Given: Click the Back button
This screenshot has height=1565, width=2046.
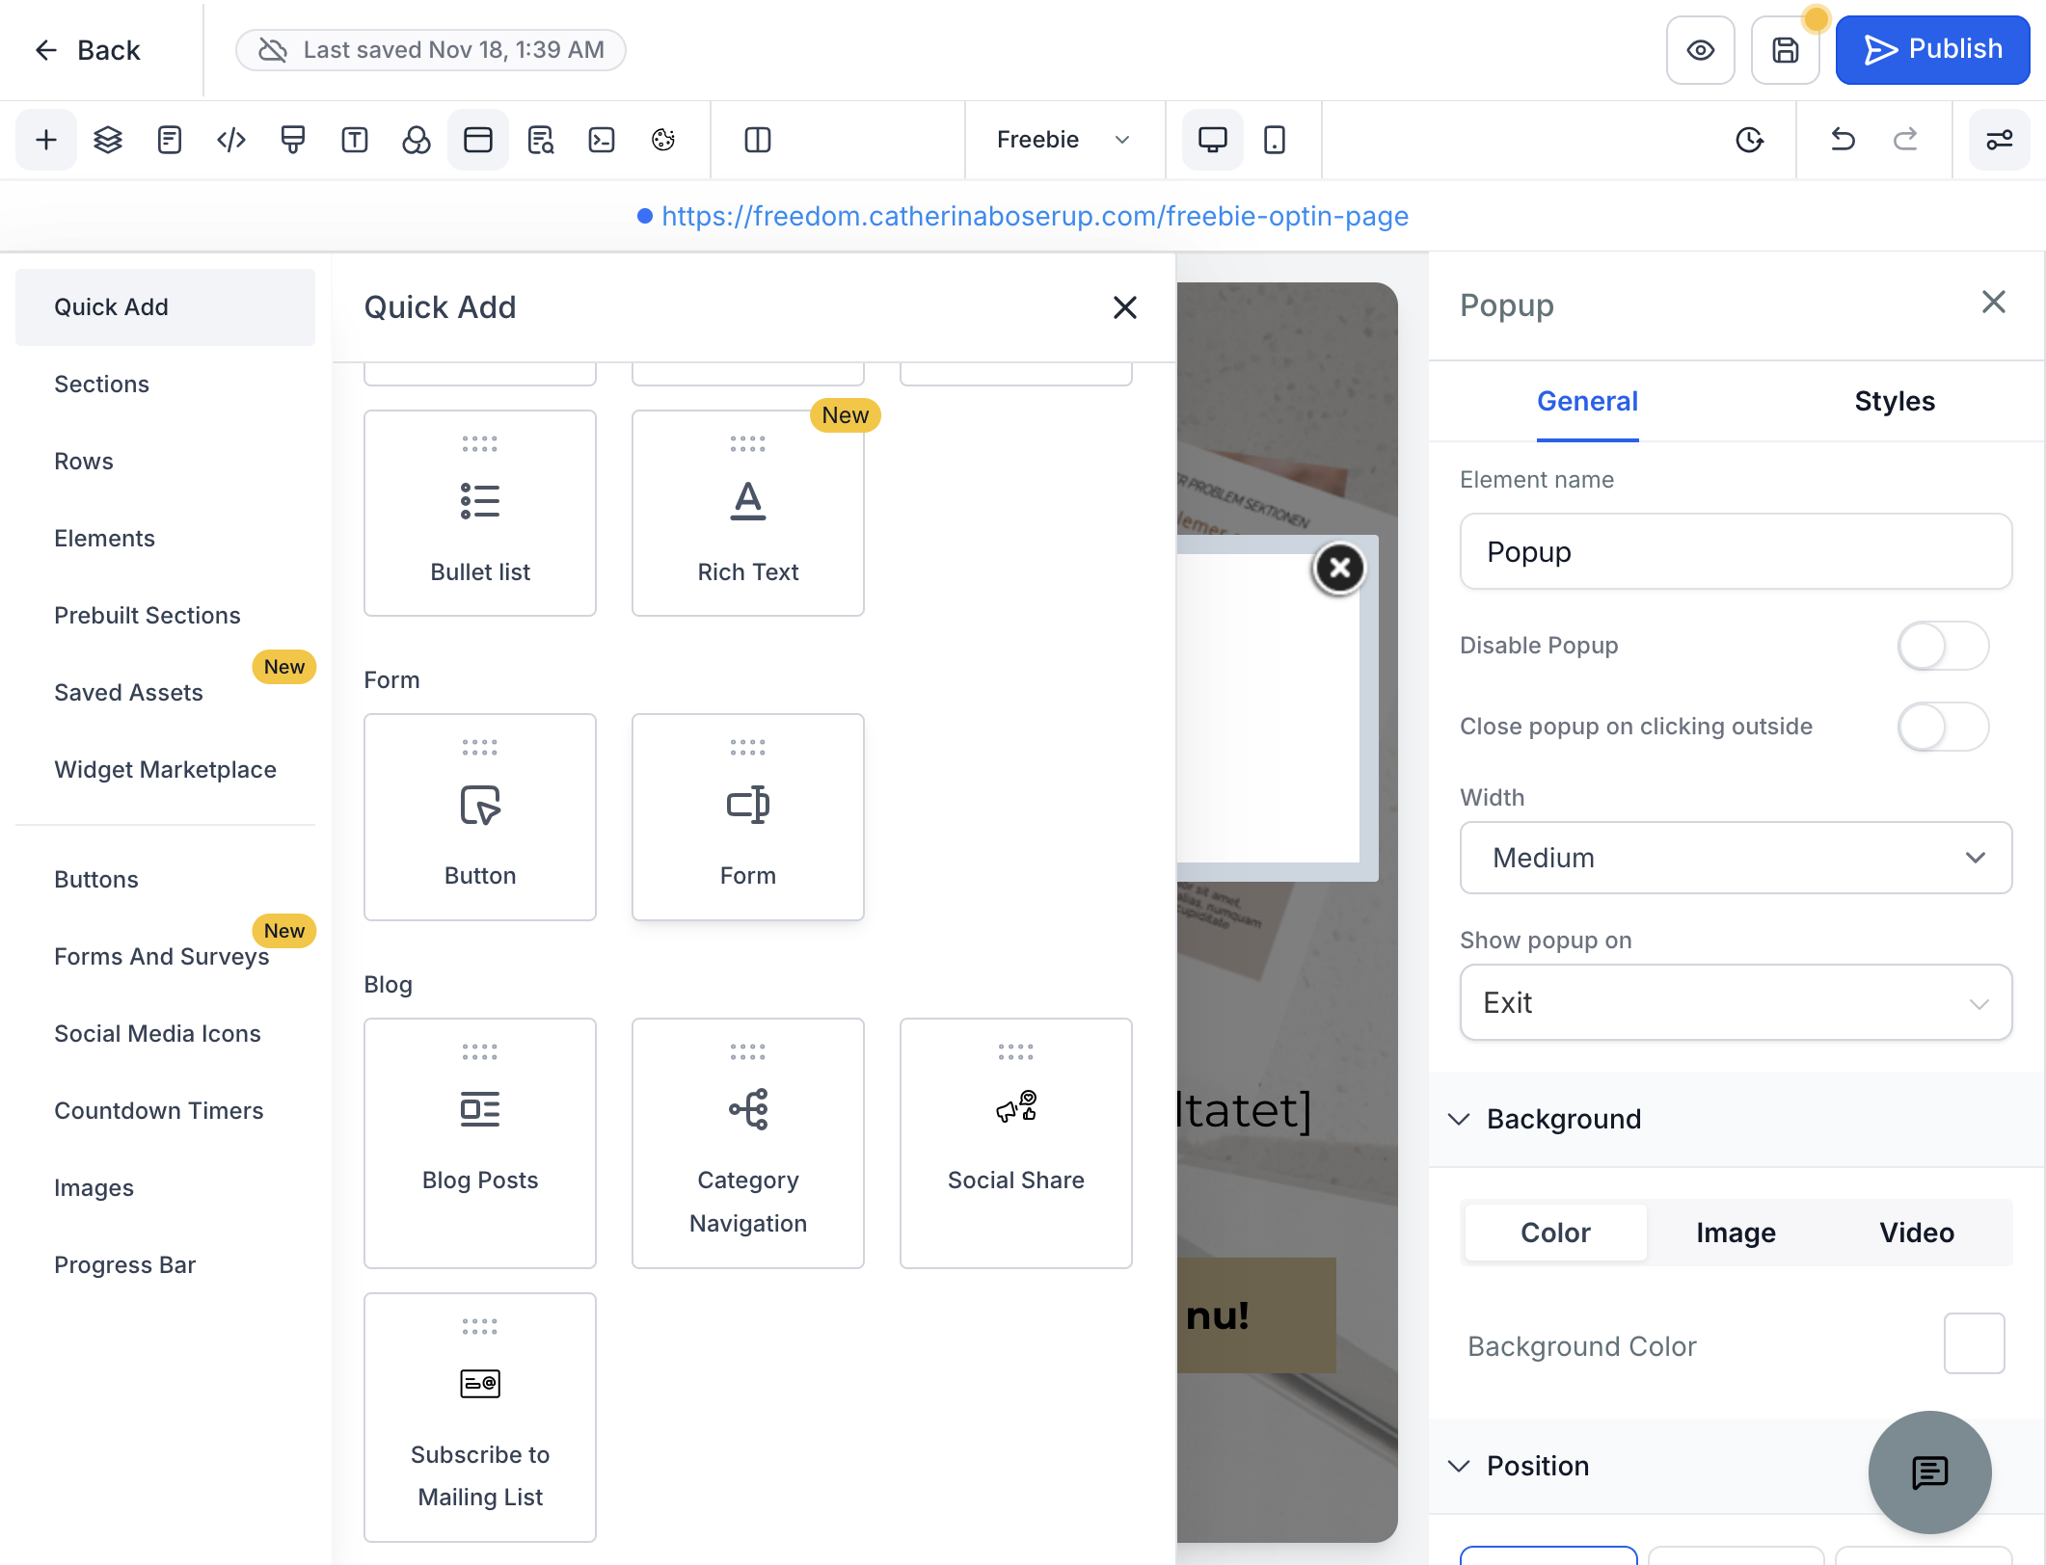Looking at the screenshot, I should (88, 50).
